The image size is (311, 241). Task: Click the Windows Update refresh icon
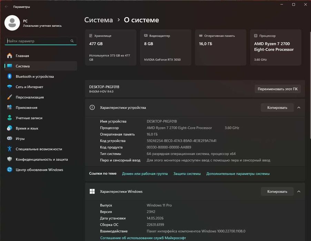10,169
